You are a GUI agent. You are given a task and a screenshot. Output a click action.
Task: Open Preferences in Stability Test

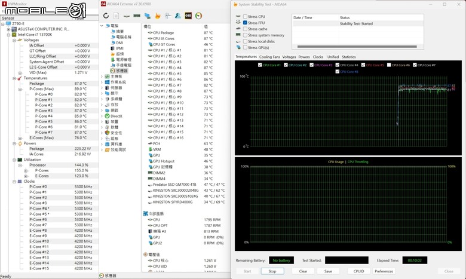[x=384, y=271]
